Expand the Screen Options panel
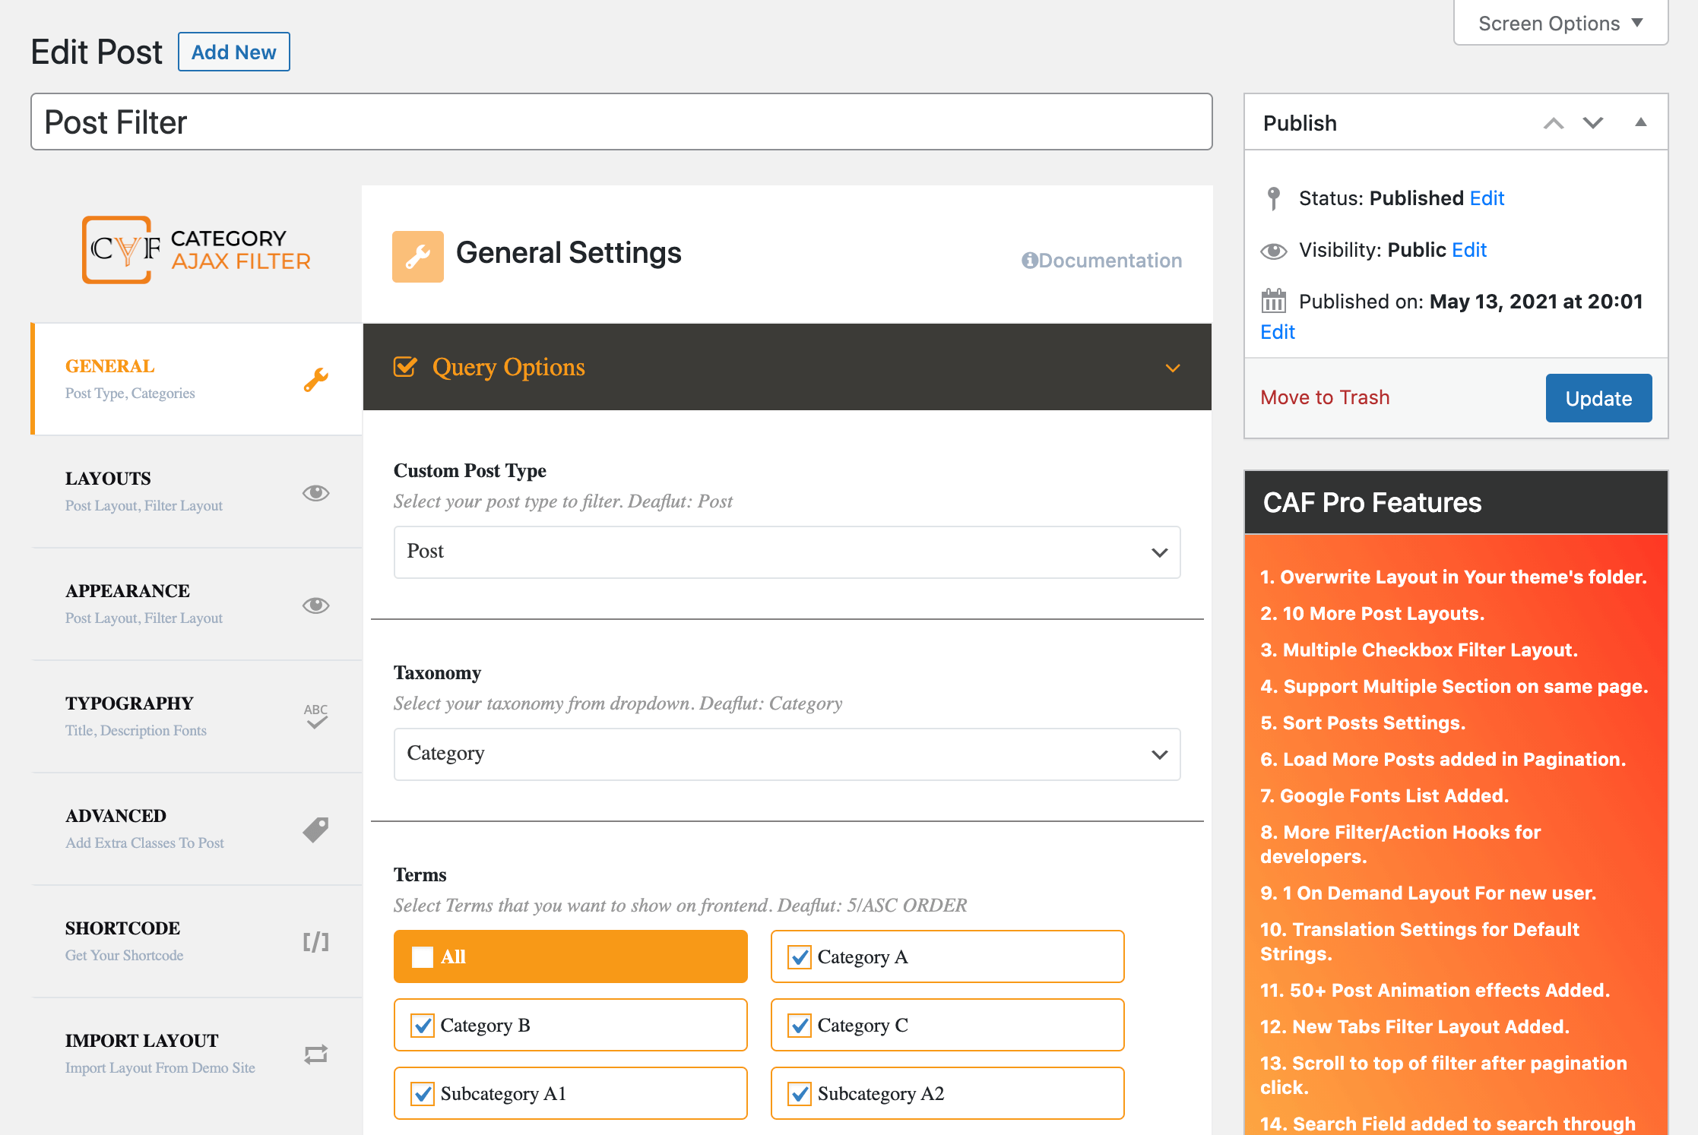 [1560, 24]
